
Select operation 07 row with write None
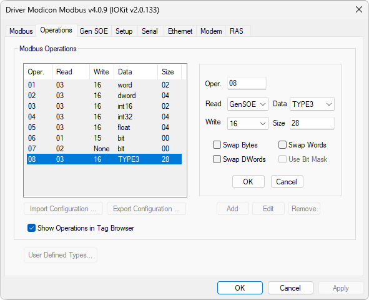(x=104, y=149)
